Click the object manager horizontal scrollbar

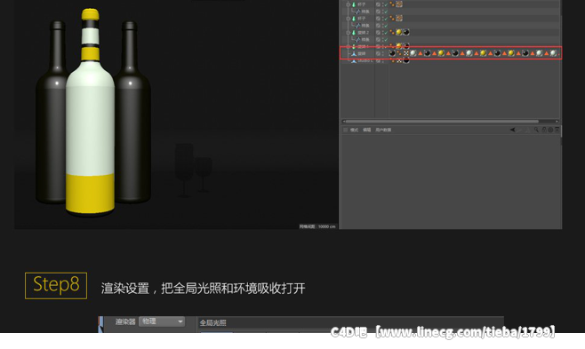pyautogui.click(x=441, y=122)
